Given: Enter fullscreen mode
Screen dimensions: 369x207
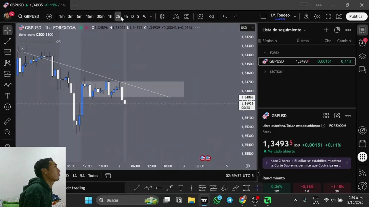Looking at the screenshot, I should tap(328, 17).
